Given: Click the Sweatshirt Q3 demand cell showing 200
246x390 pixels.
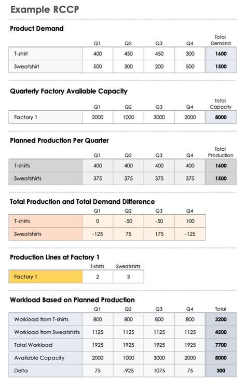Looking at the screenshot, I should pos(159,67).
